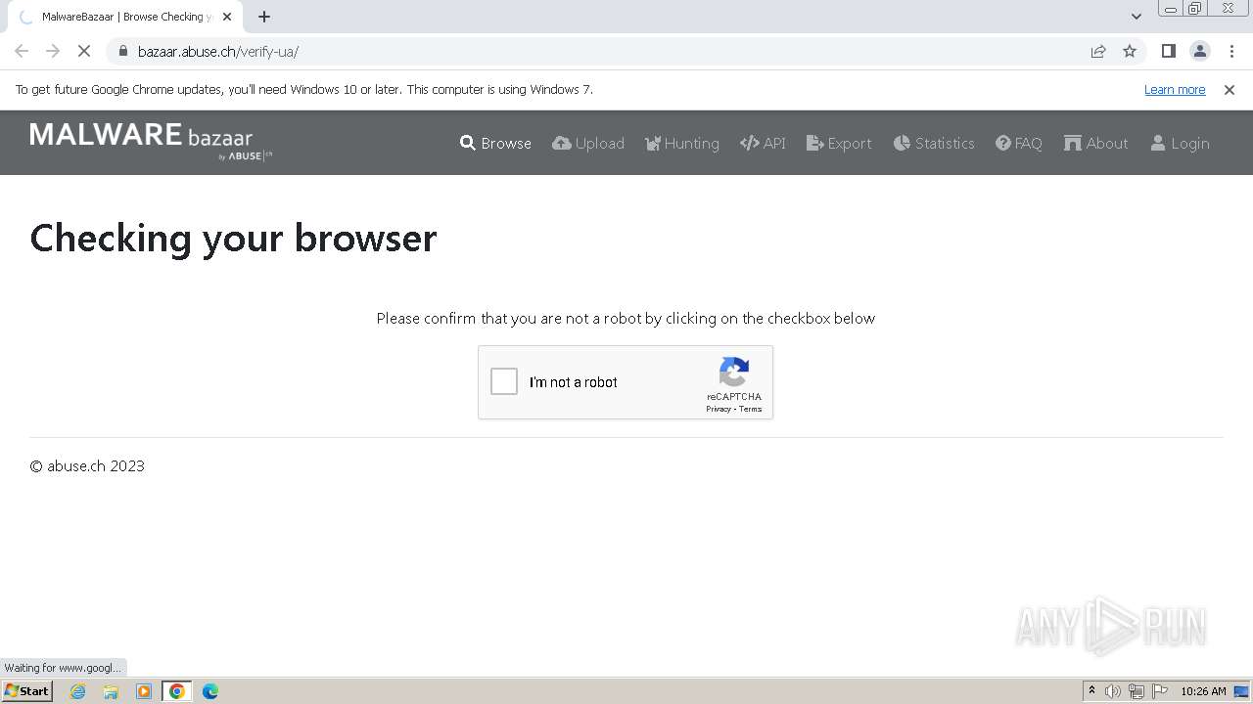
Task: Stop loading the page
Action: [x=84, y=51]
